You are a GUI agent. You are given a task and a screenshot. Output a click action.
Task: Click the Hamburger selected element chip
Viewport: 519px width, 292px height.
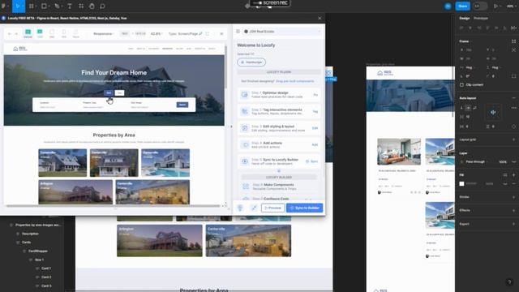(x=251, y=62)
